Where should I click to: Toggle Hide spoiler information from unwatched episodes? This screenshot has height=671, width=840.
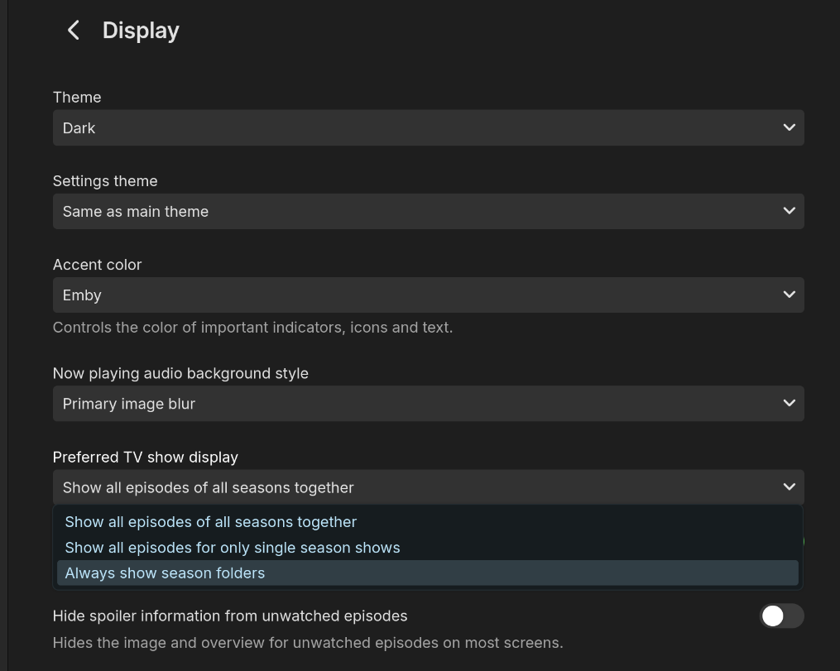click(781, 616)
